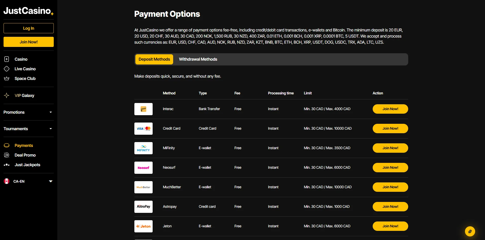Click the Casino sidebar icon

tap(7, 59)
